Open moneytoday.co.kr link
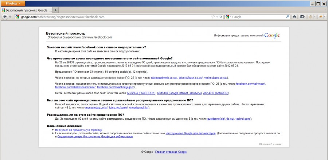328x160 pixels. pos(97,108)
